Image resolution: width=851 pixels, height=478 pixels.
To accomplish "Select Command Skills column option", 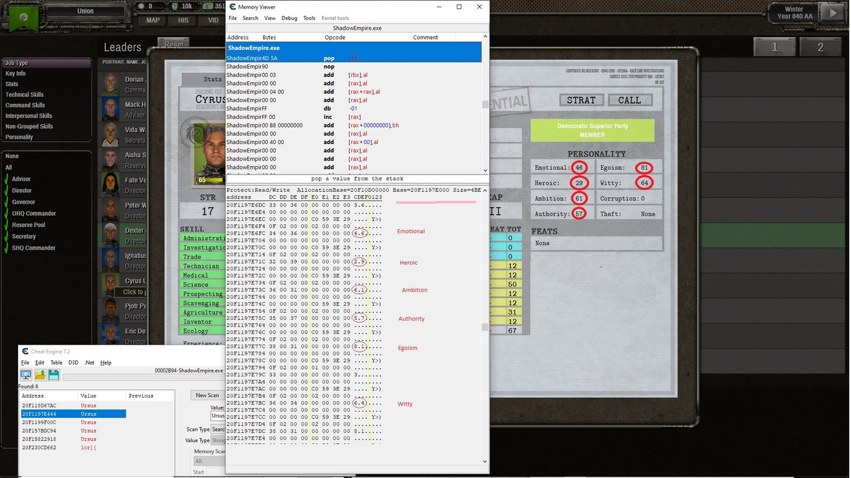I will (25, 105).
